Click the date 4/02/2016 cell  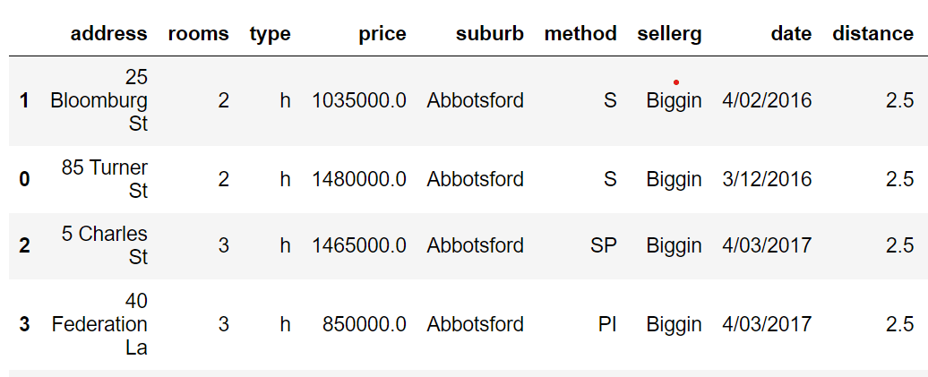[767, 101]
